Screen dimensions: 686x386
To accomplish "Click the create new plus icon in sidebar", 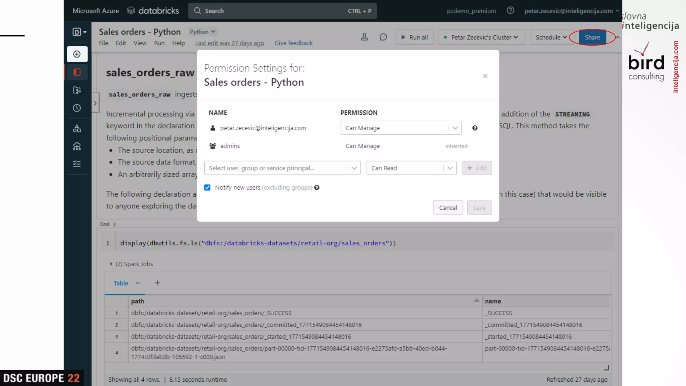I will [x=77, y=54].
